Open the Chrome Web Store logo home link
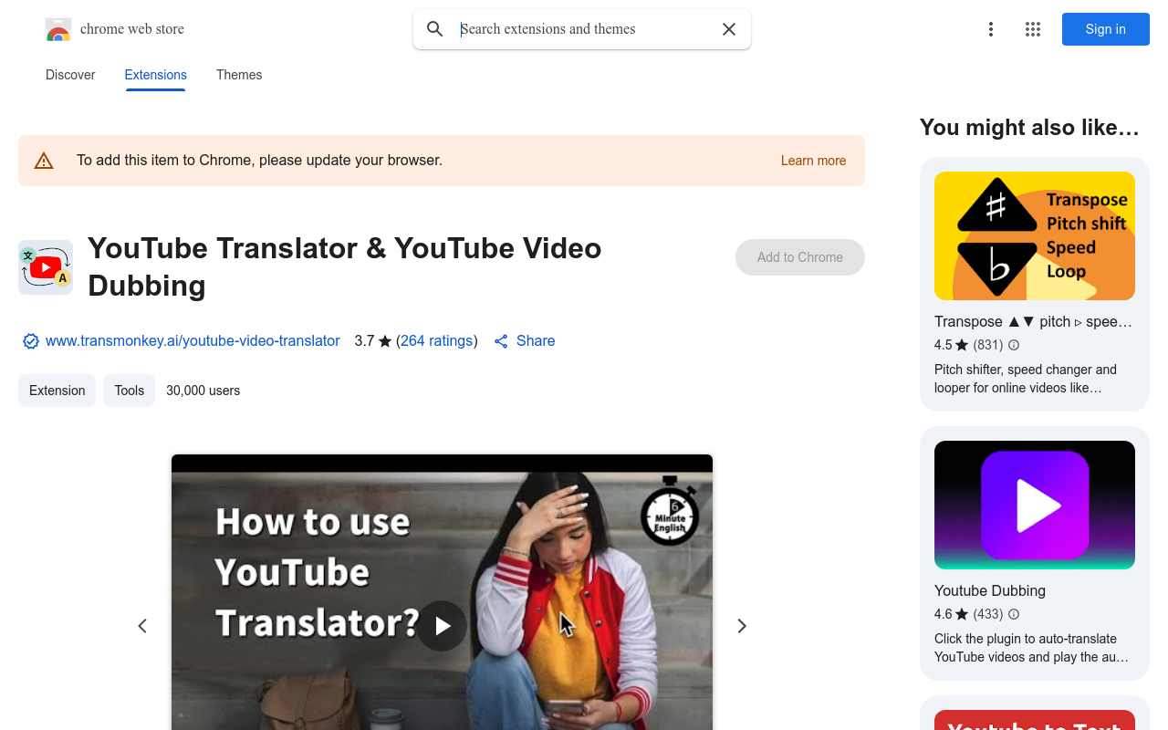This screenshot has height=730, width=1168. (x=115, y=29)
